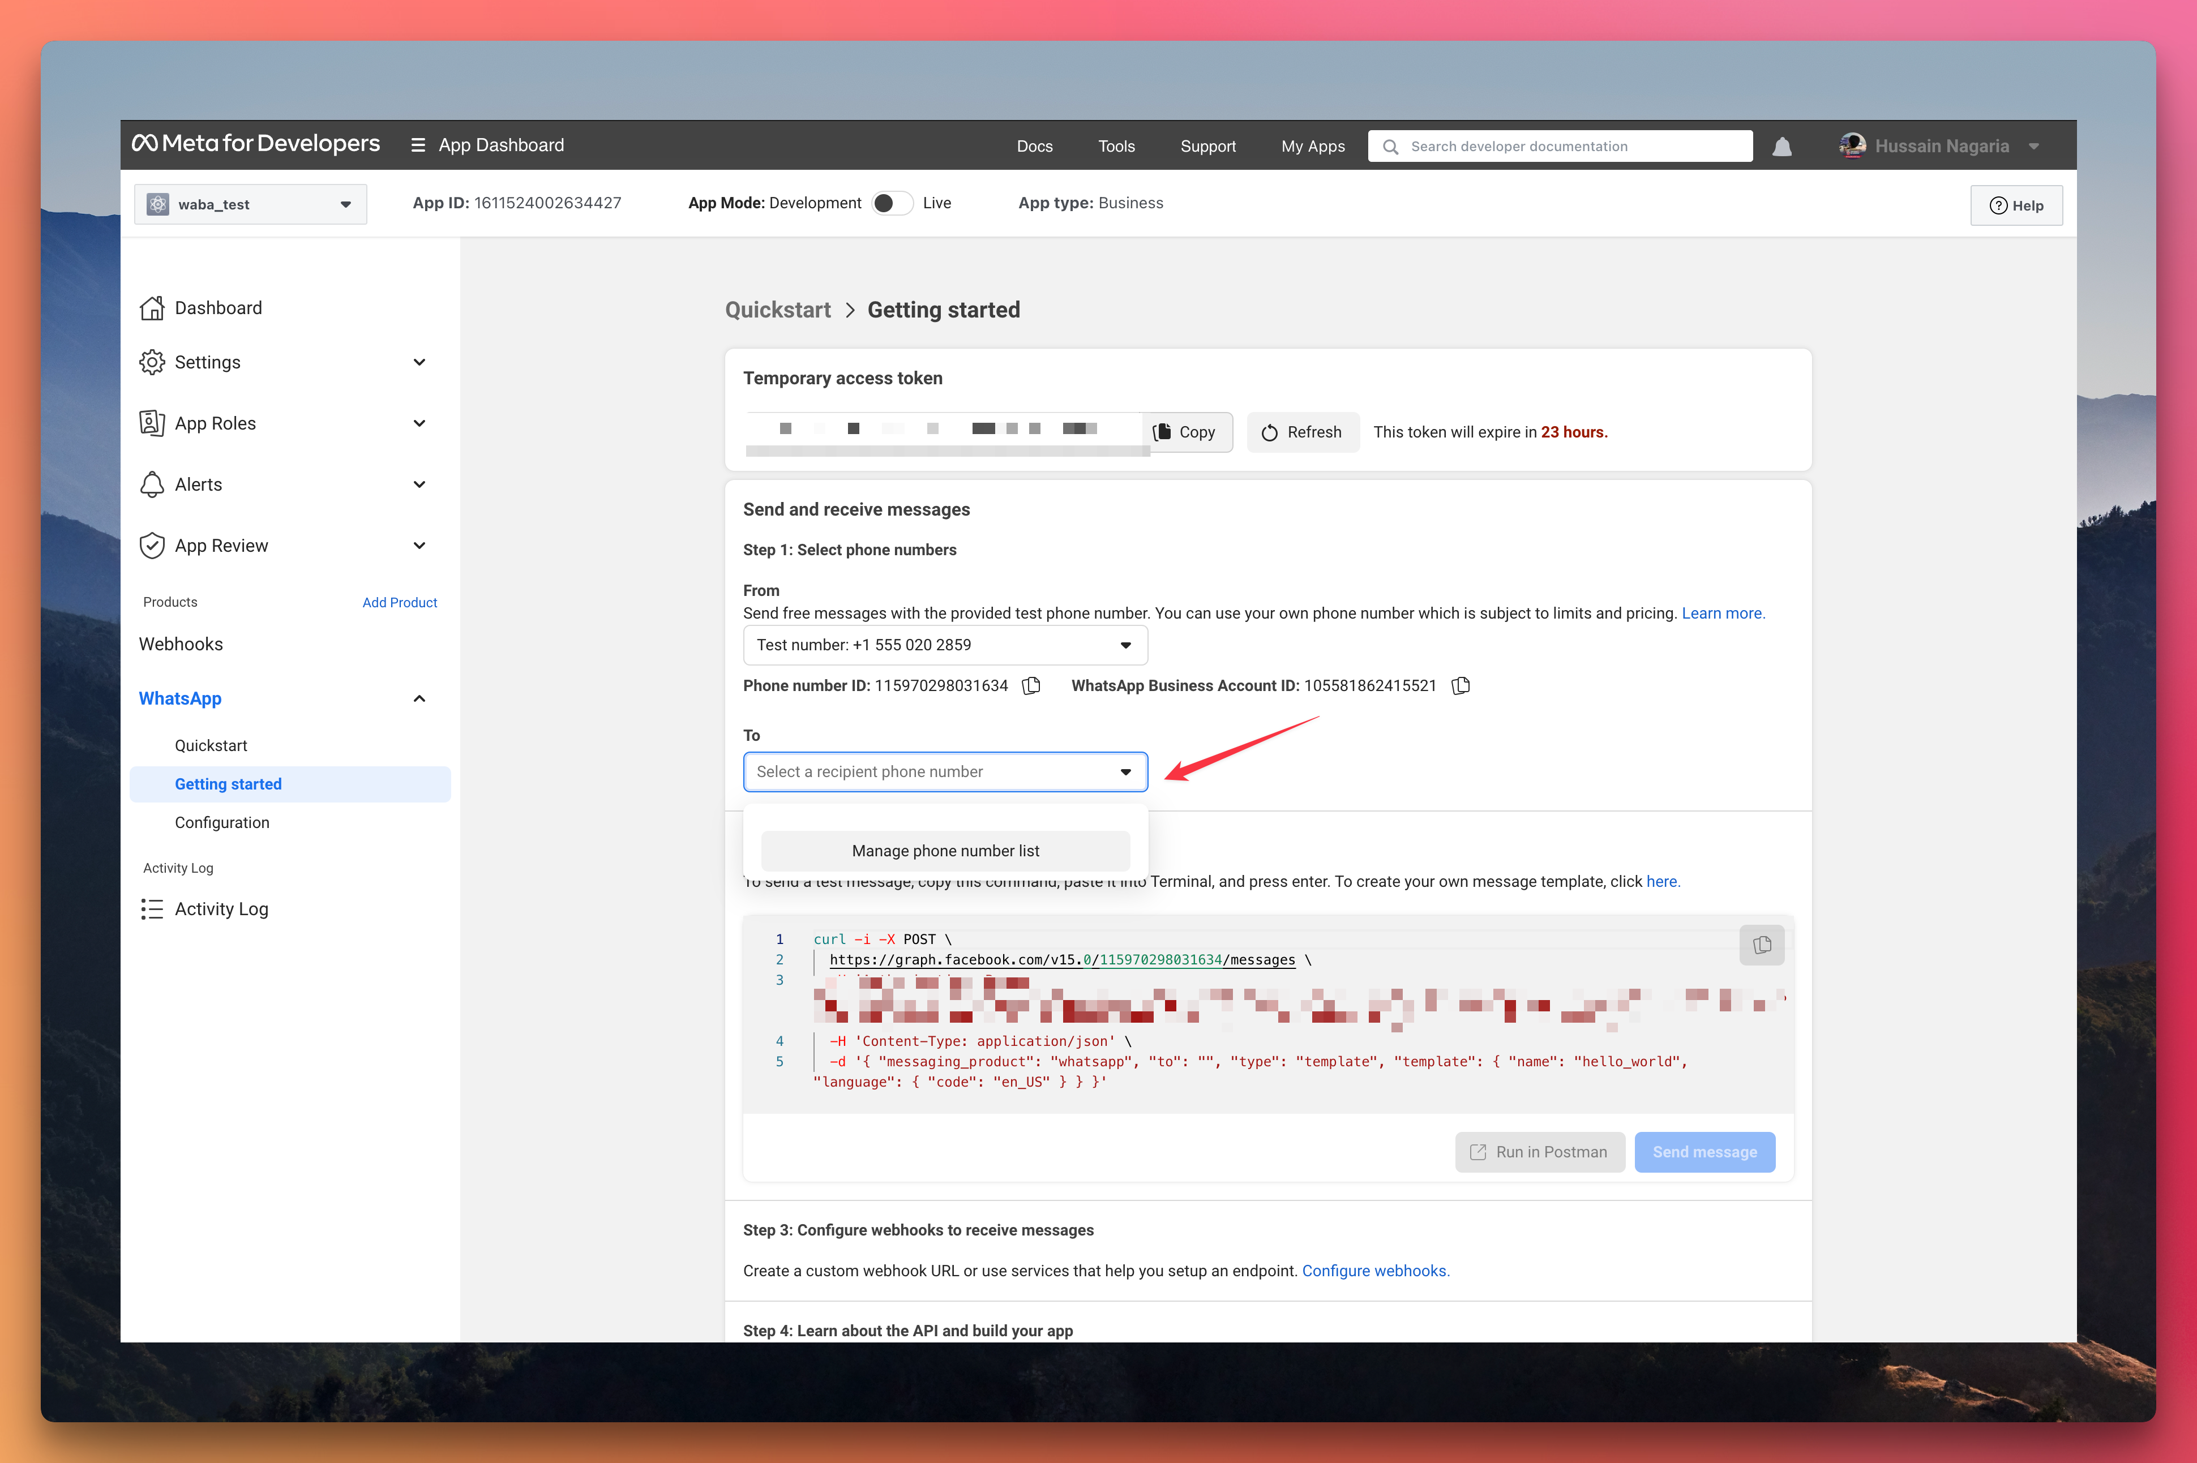Open the Dashboard home icon

click(152, 308)
